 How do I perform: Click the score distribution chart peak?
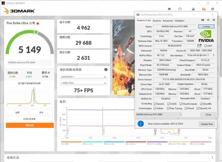pyautogui.click(x=33, y=89)
